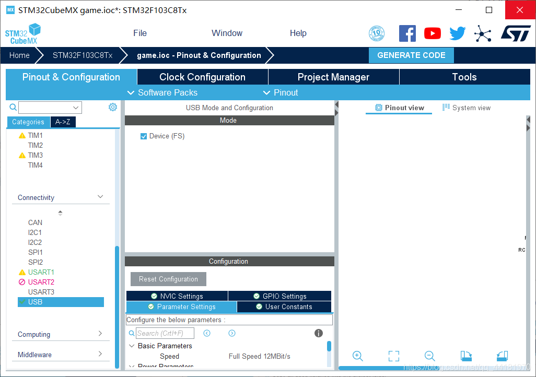This screenshot has height=377, width=536.
Task: Switch to System view
Action: [467, 108]
